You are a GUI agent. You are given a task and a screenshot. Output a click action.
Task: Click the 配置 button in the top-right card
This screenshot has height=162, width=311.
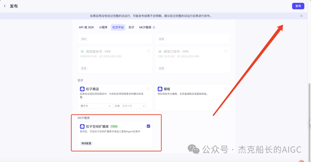pos(162,39)
